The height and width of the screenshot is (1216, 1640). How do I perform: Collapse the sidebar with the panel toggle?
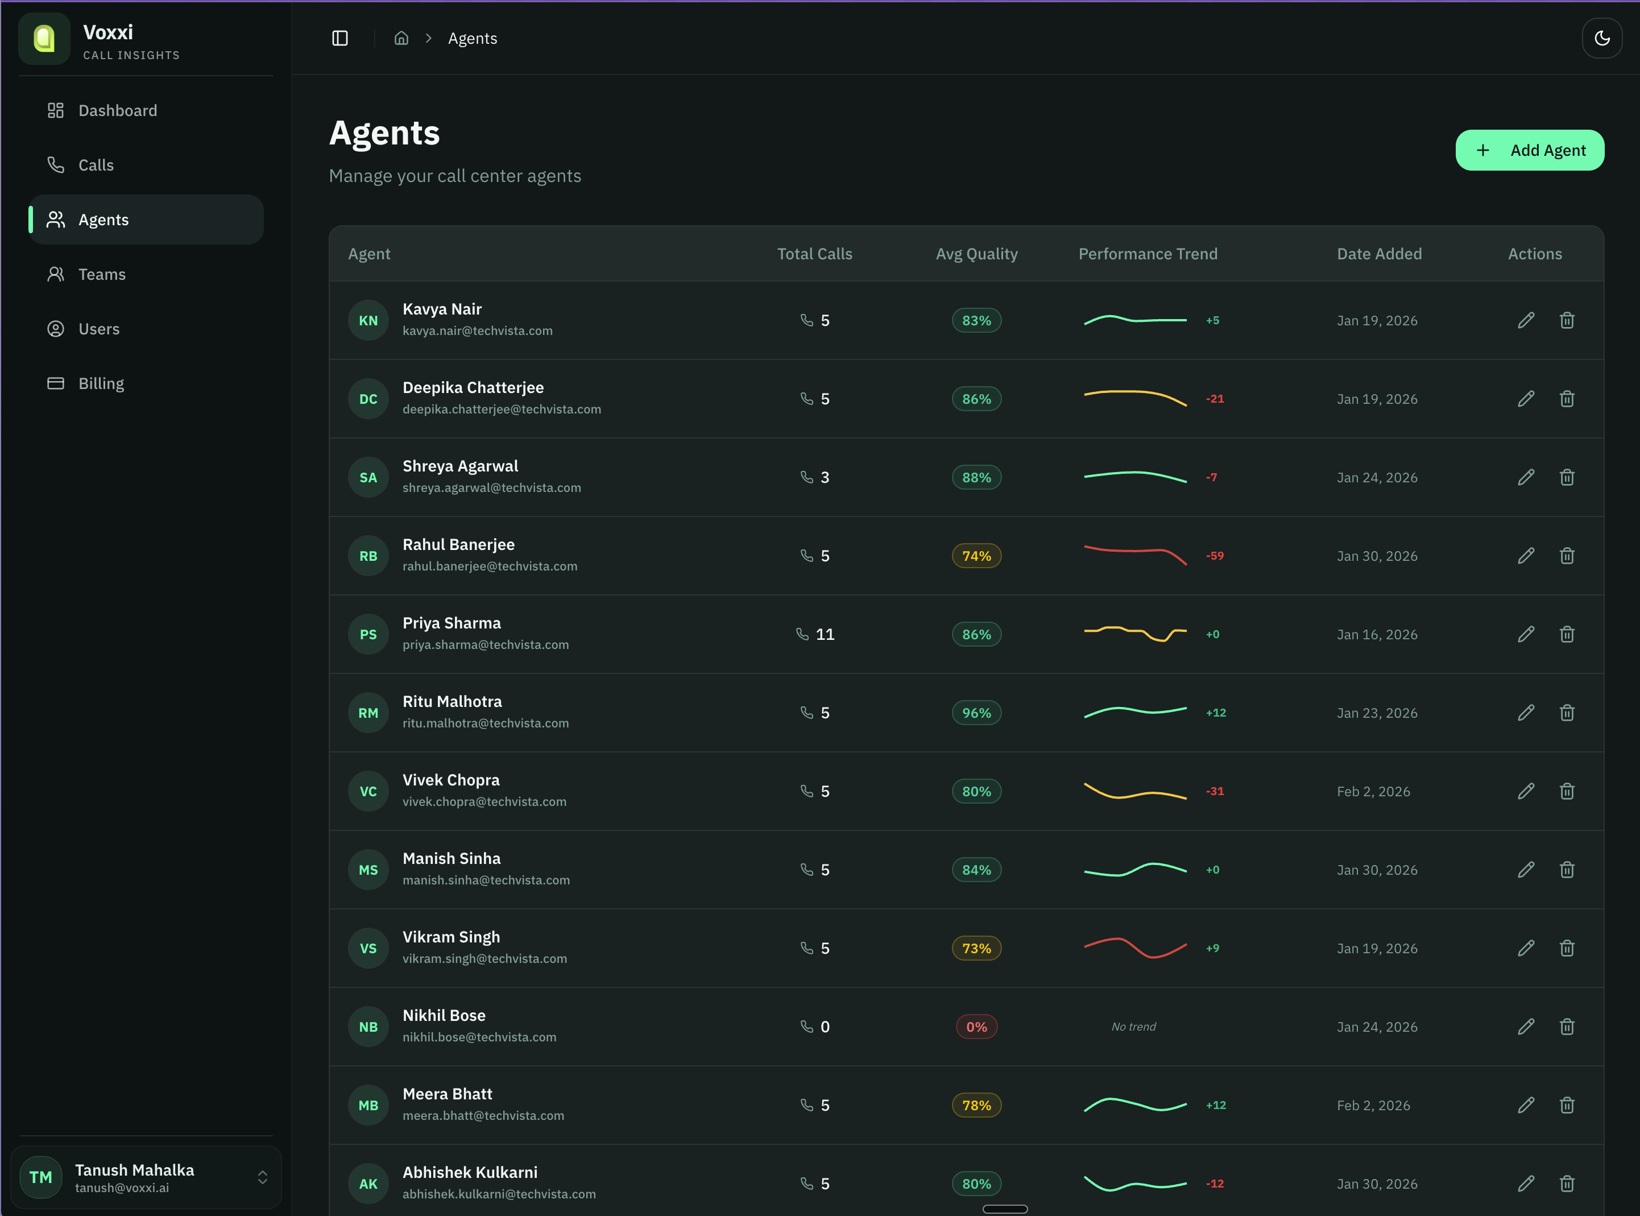pyautogui.click(x=340, y=38)
